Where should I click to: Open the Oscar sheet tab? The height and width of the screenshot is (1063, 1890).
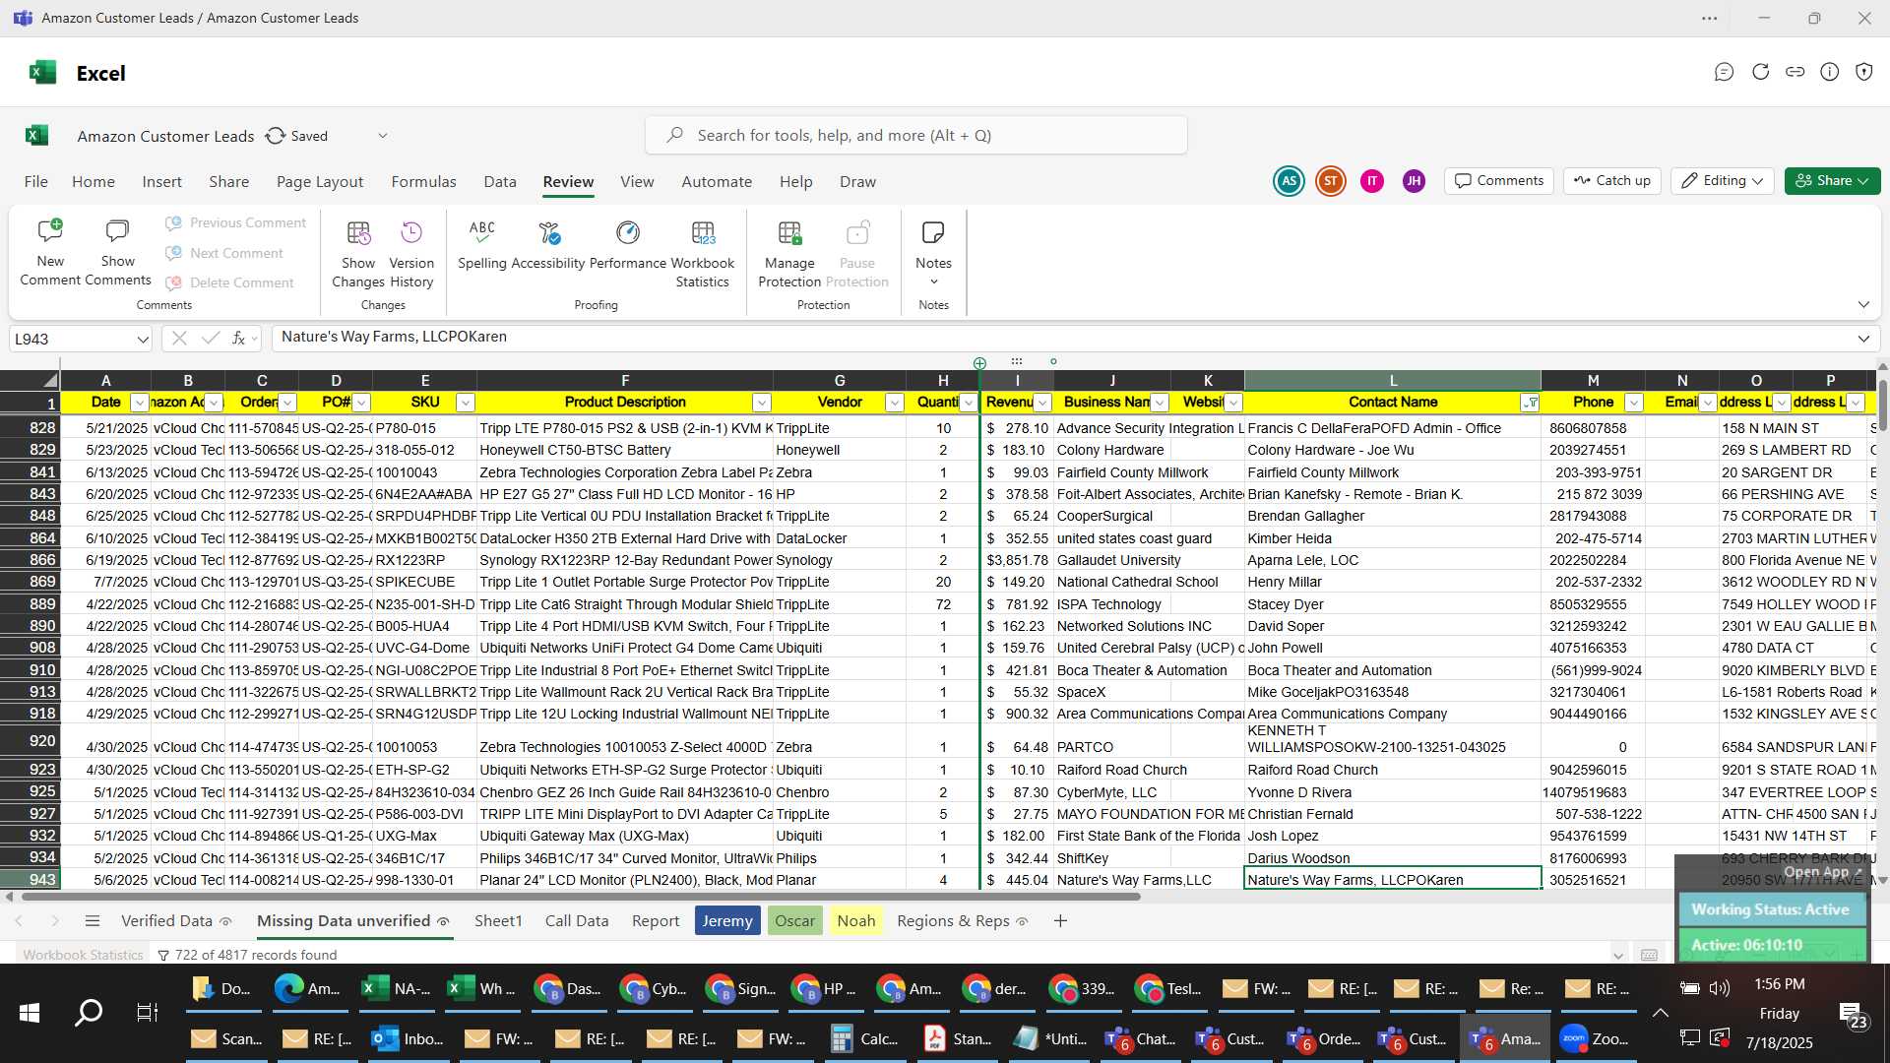[794, 921]
